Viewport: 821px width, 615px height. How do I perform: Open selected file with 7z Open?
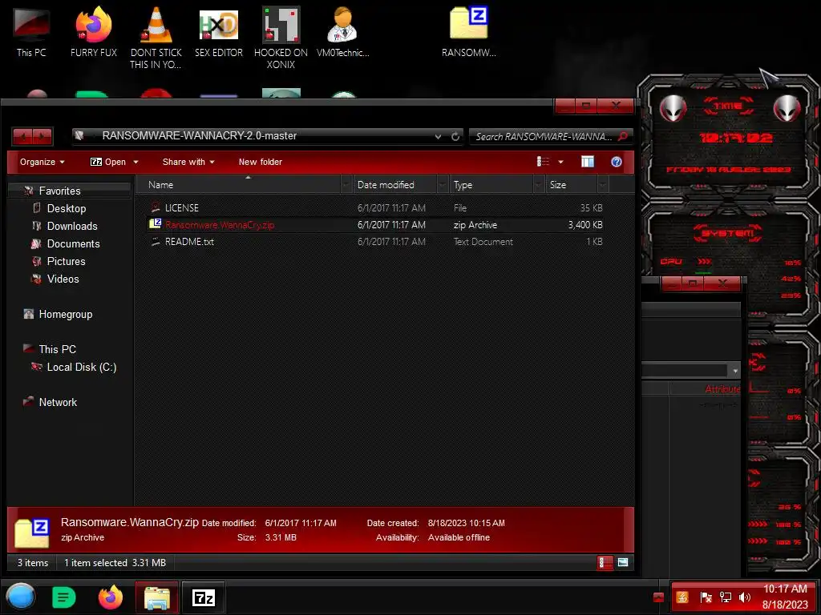pos(108,162)
